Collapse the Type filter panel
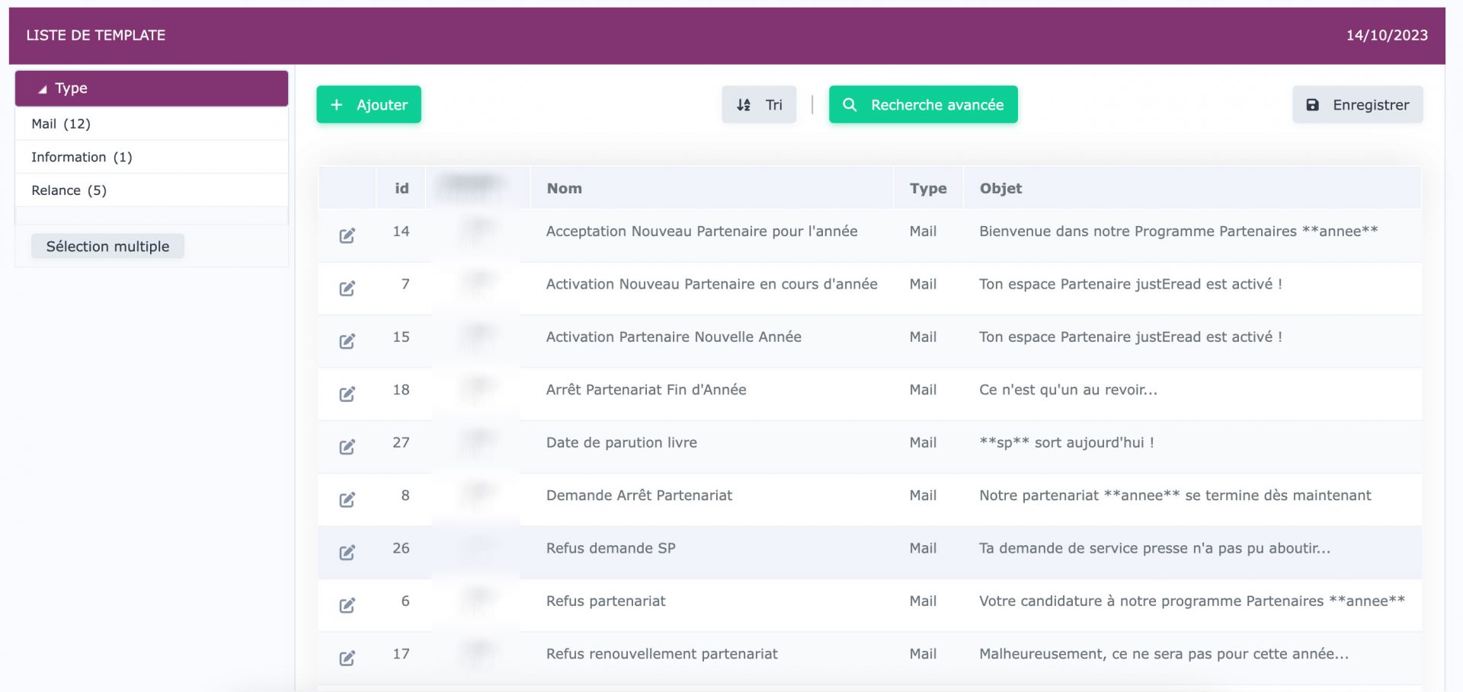The image size is (1463, 692). pyautogui.click(x=152, y=88)
